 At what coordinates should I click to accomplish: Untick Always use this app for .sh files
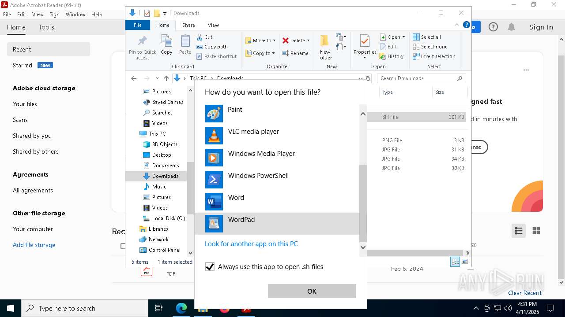click(x=210, y=267)
